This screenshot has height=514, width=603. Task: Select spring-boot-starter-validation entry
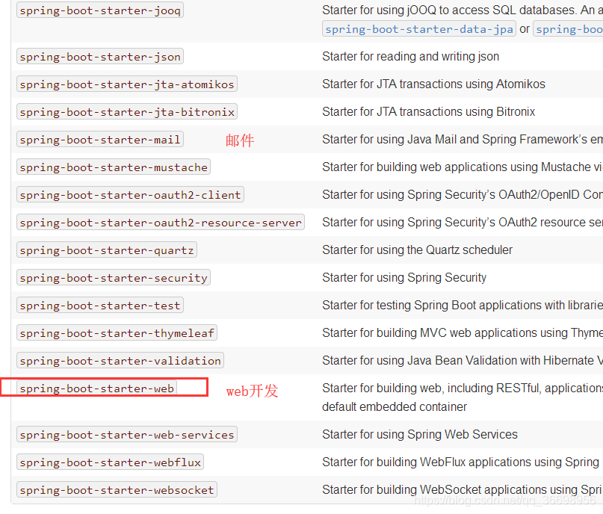120,361
